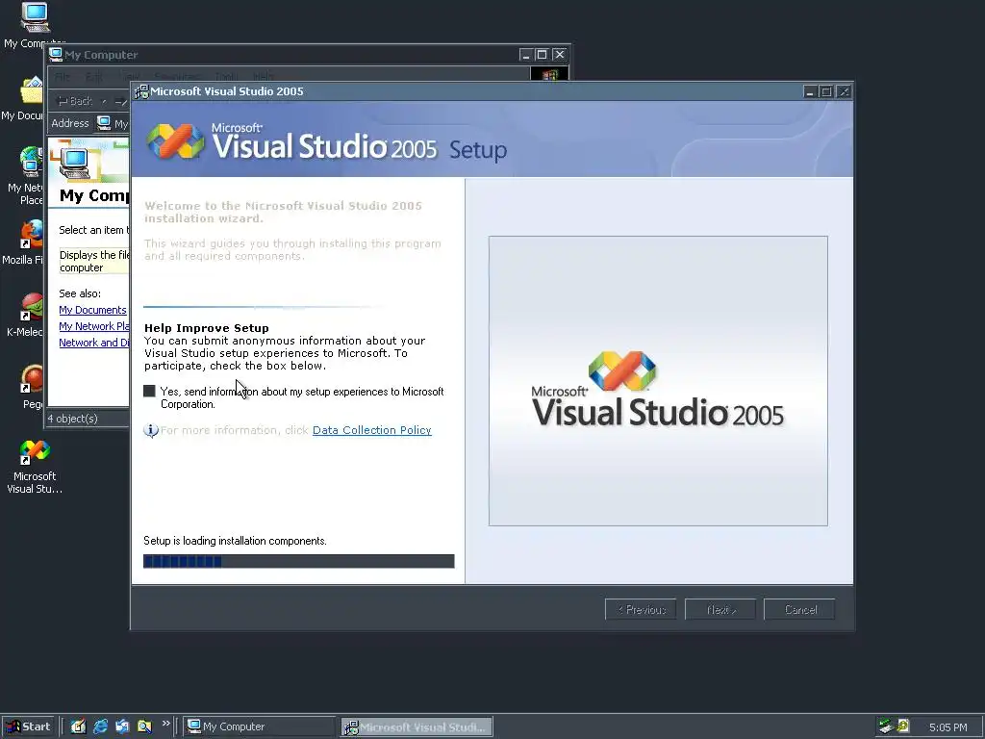Open My Network Places link in sidebar
Viewport: 985px width, 739px height.
tap(94, 326)
